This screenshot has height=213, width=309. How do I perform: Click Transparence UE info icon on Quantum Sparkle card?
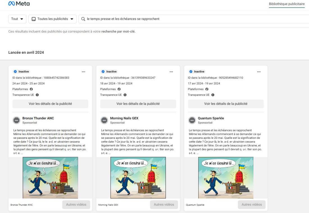point(213,95)
